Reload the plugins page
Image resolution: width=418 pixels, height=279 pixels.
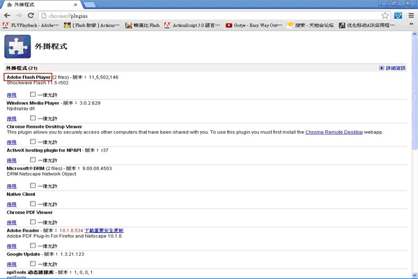pyautogui.click(x=33, y=15)
